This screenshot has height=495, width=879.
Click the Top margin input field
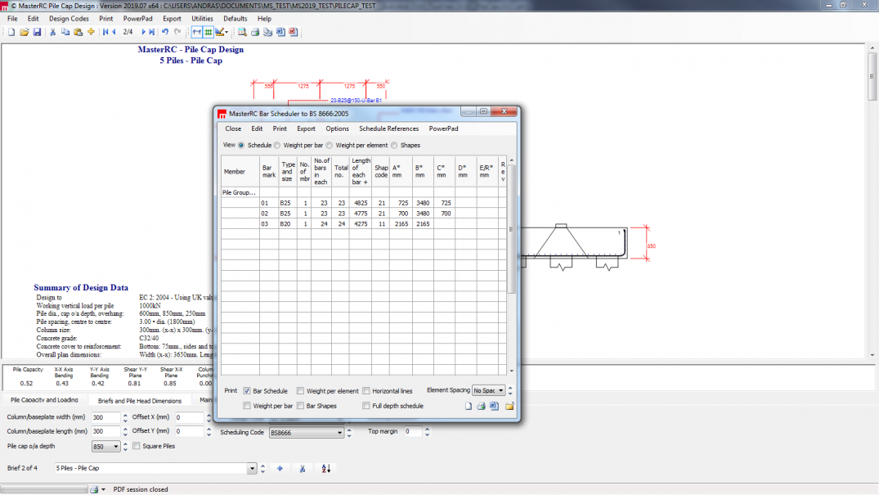414,431
